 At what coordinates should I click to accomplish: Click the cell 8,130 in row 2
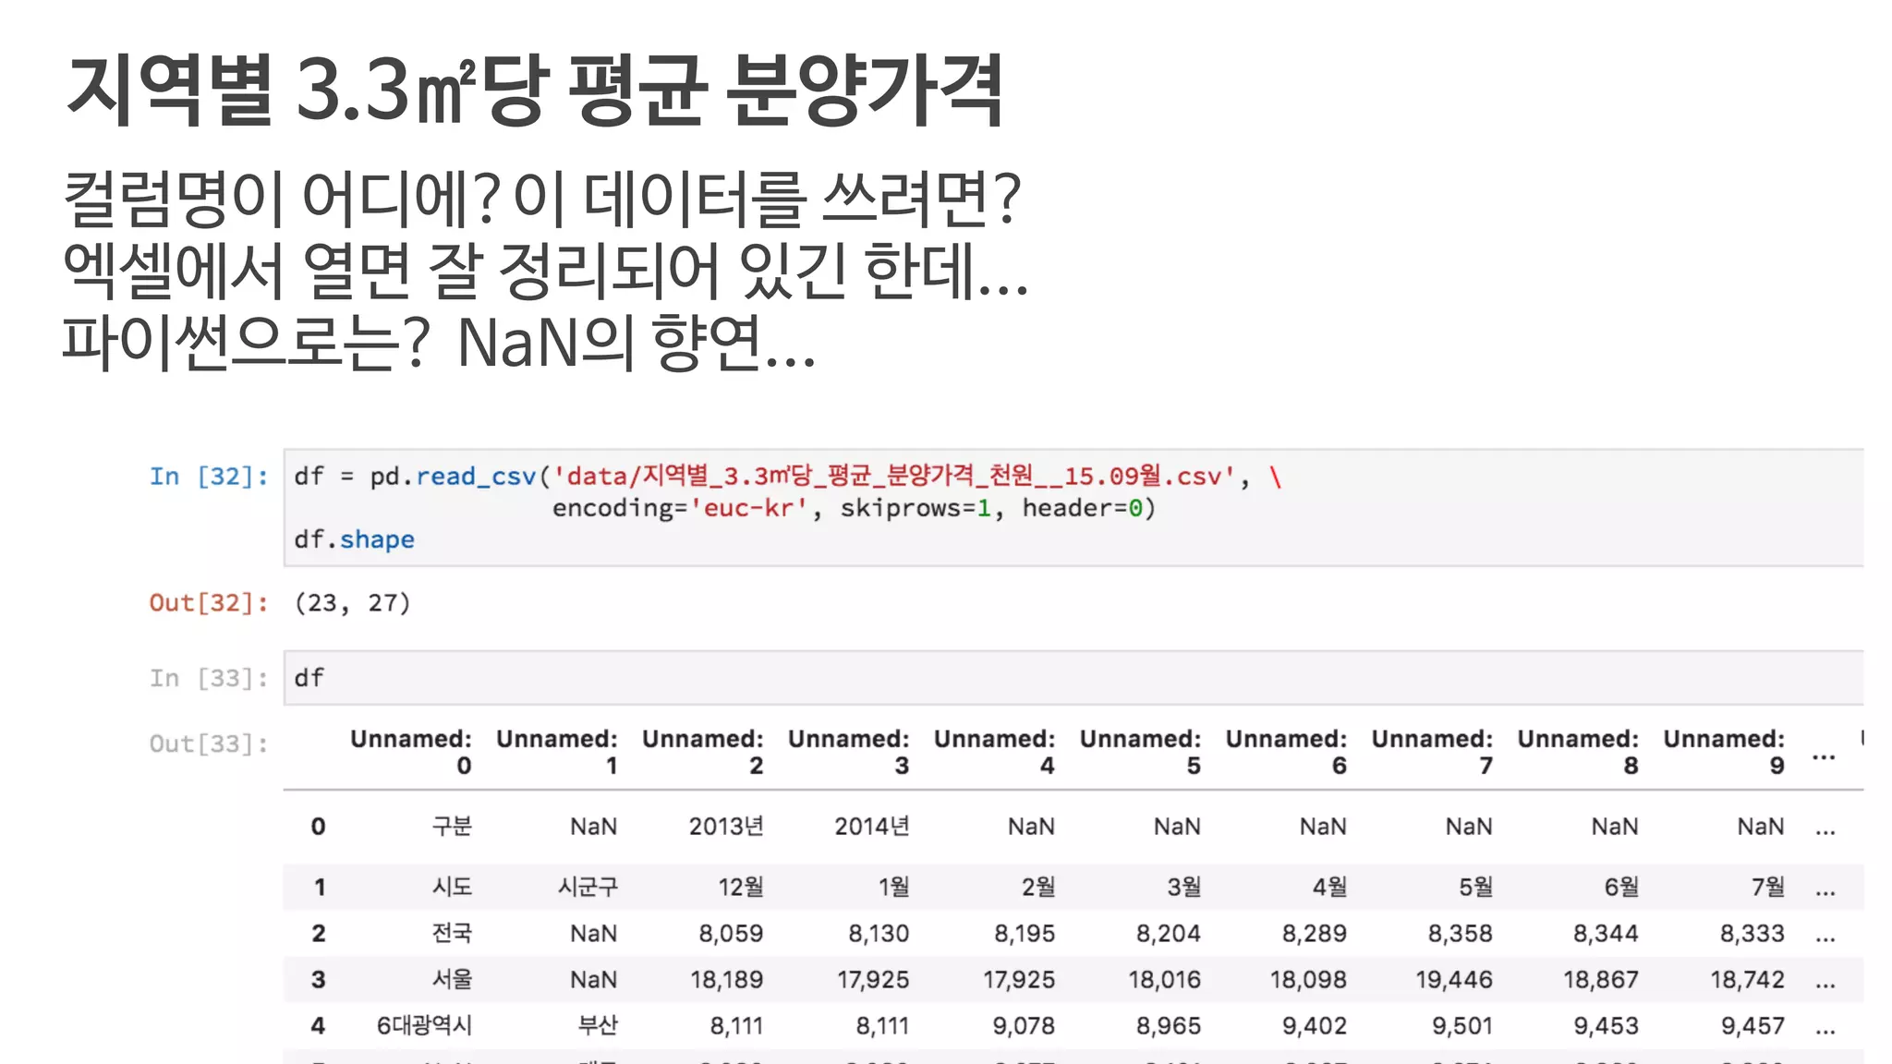tap(879, 933)
